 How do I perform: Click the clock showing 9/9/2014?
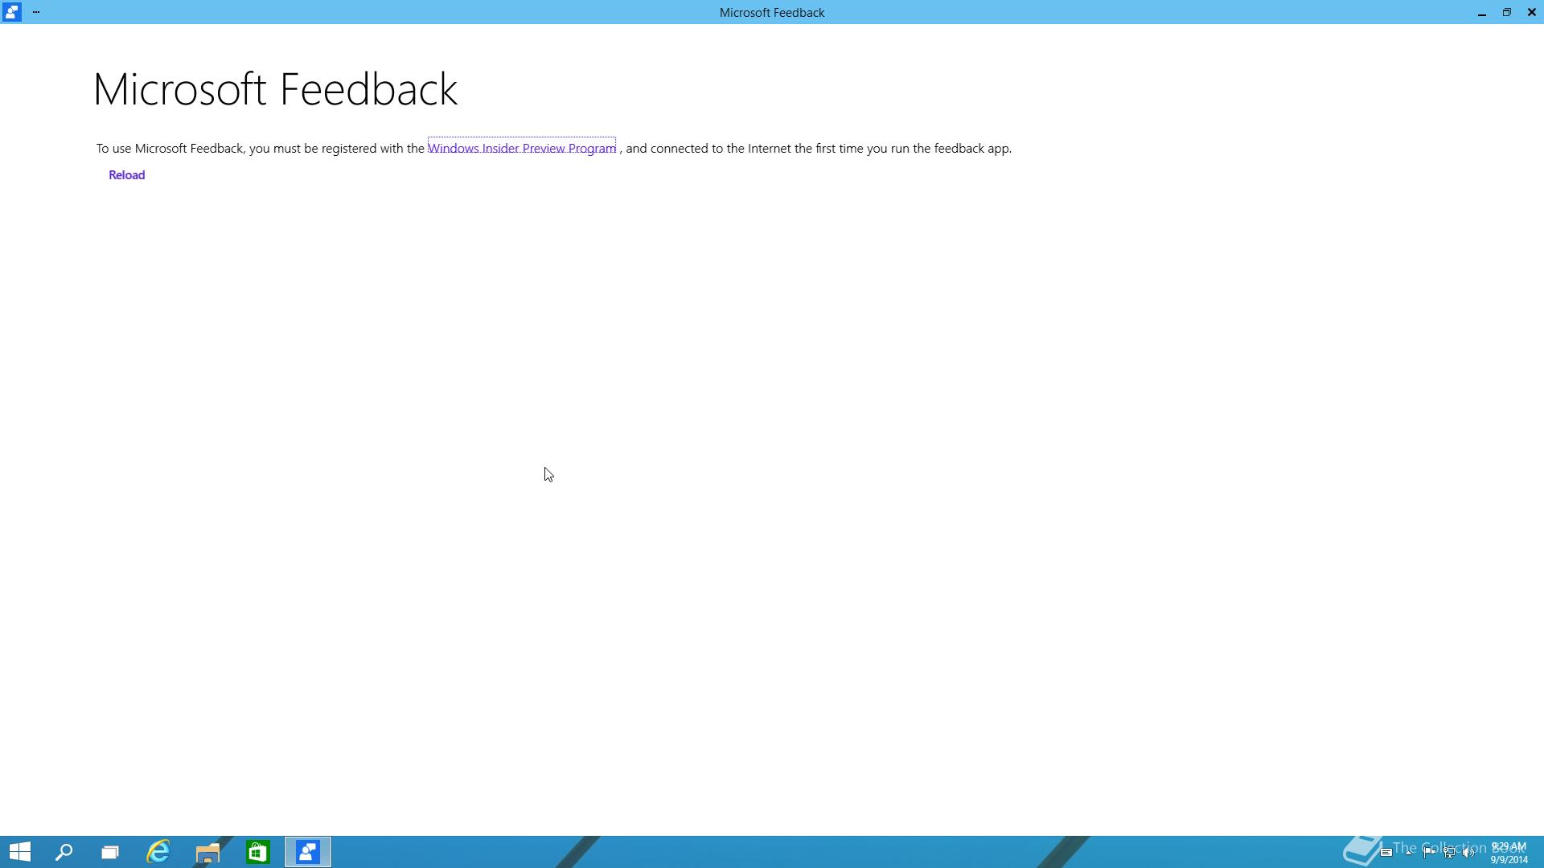click(1509, 853)
